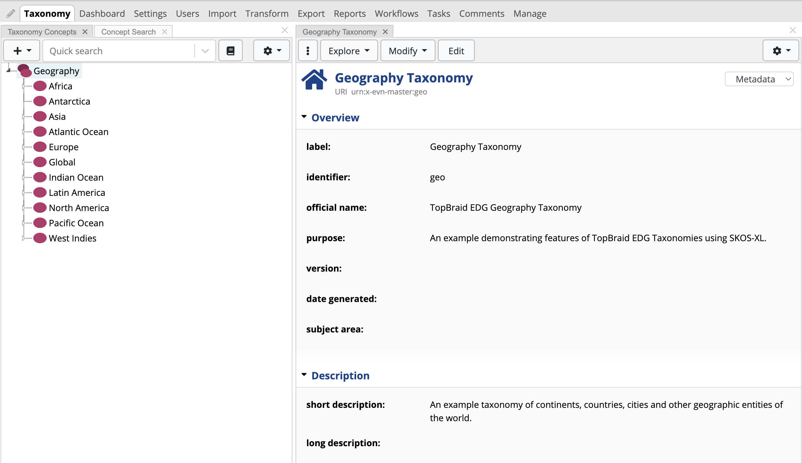Open the Metadata view selector
802x463 pixels.
pyautogui.click(x=759, y=79)
